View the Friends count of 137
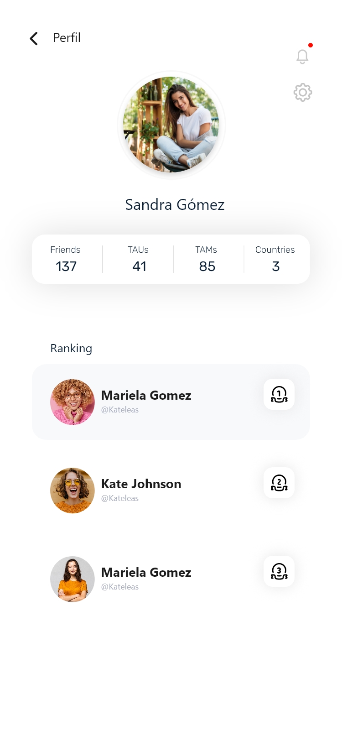Screen dimensions: 342x741 click(66, 259)
